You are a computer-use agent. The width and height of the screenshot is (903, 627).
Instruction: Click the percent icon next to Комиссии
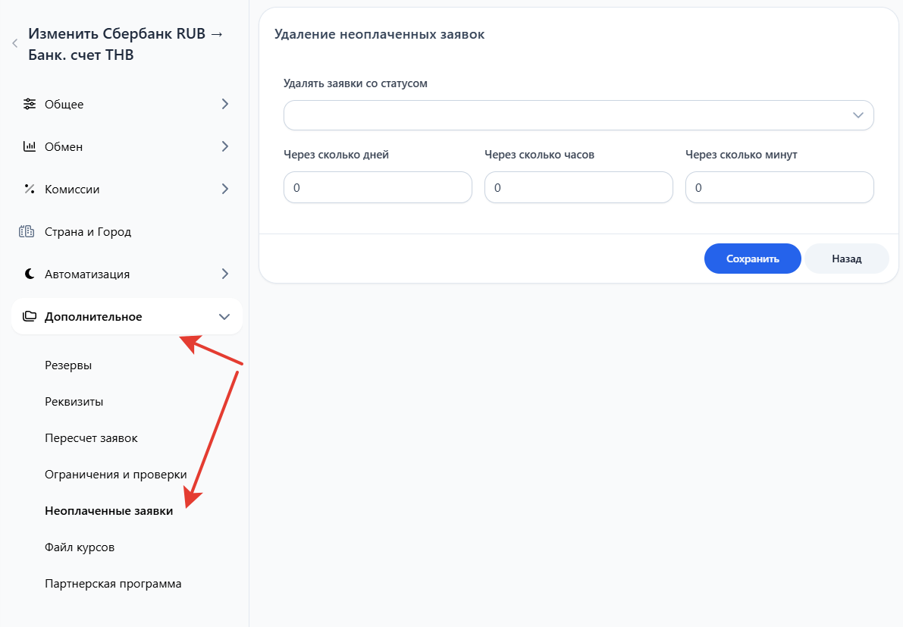[30, 189]
